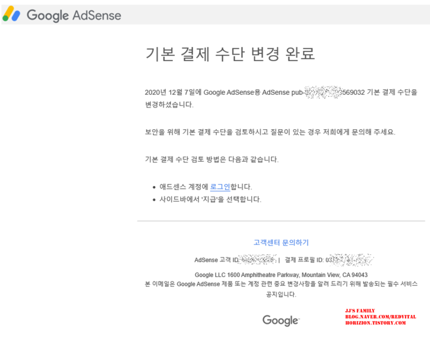Click the line 기본 결제 수단 검토 방법은
The height and width of the screenshot is (340, 430).
212,159
